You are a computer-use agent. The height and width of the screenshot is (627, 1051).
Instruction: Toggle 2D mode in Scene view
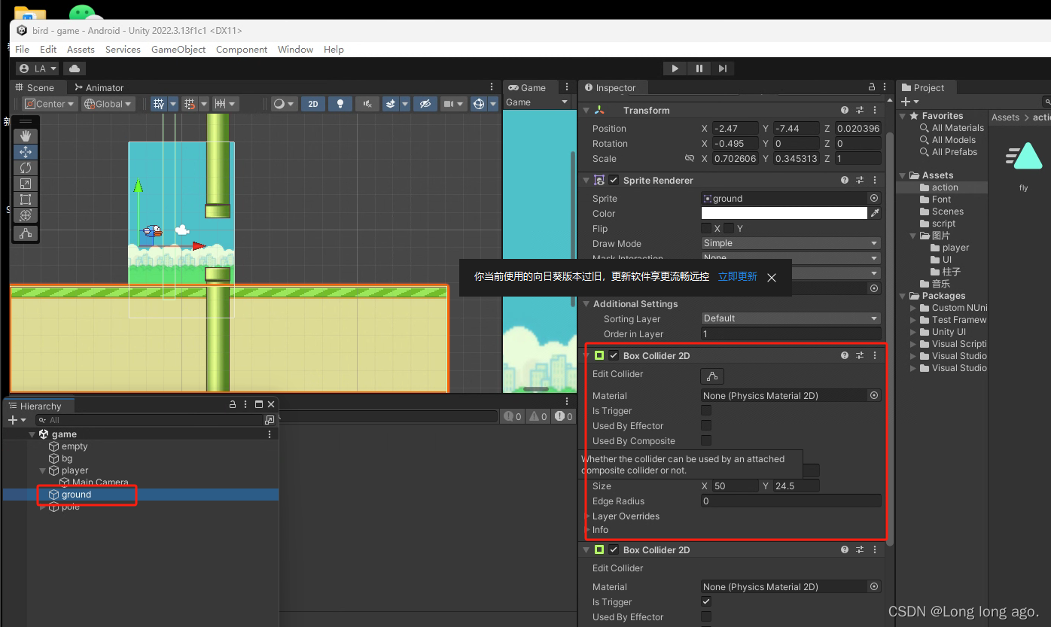(313, 104)
